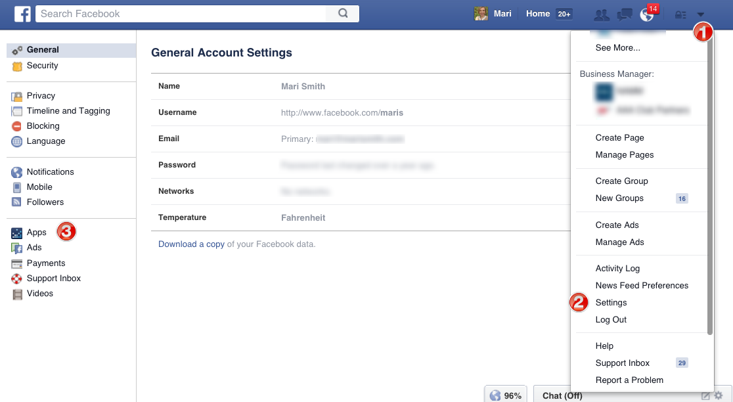Click Mari profile name link

tap(502, 14)
